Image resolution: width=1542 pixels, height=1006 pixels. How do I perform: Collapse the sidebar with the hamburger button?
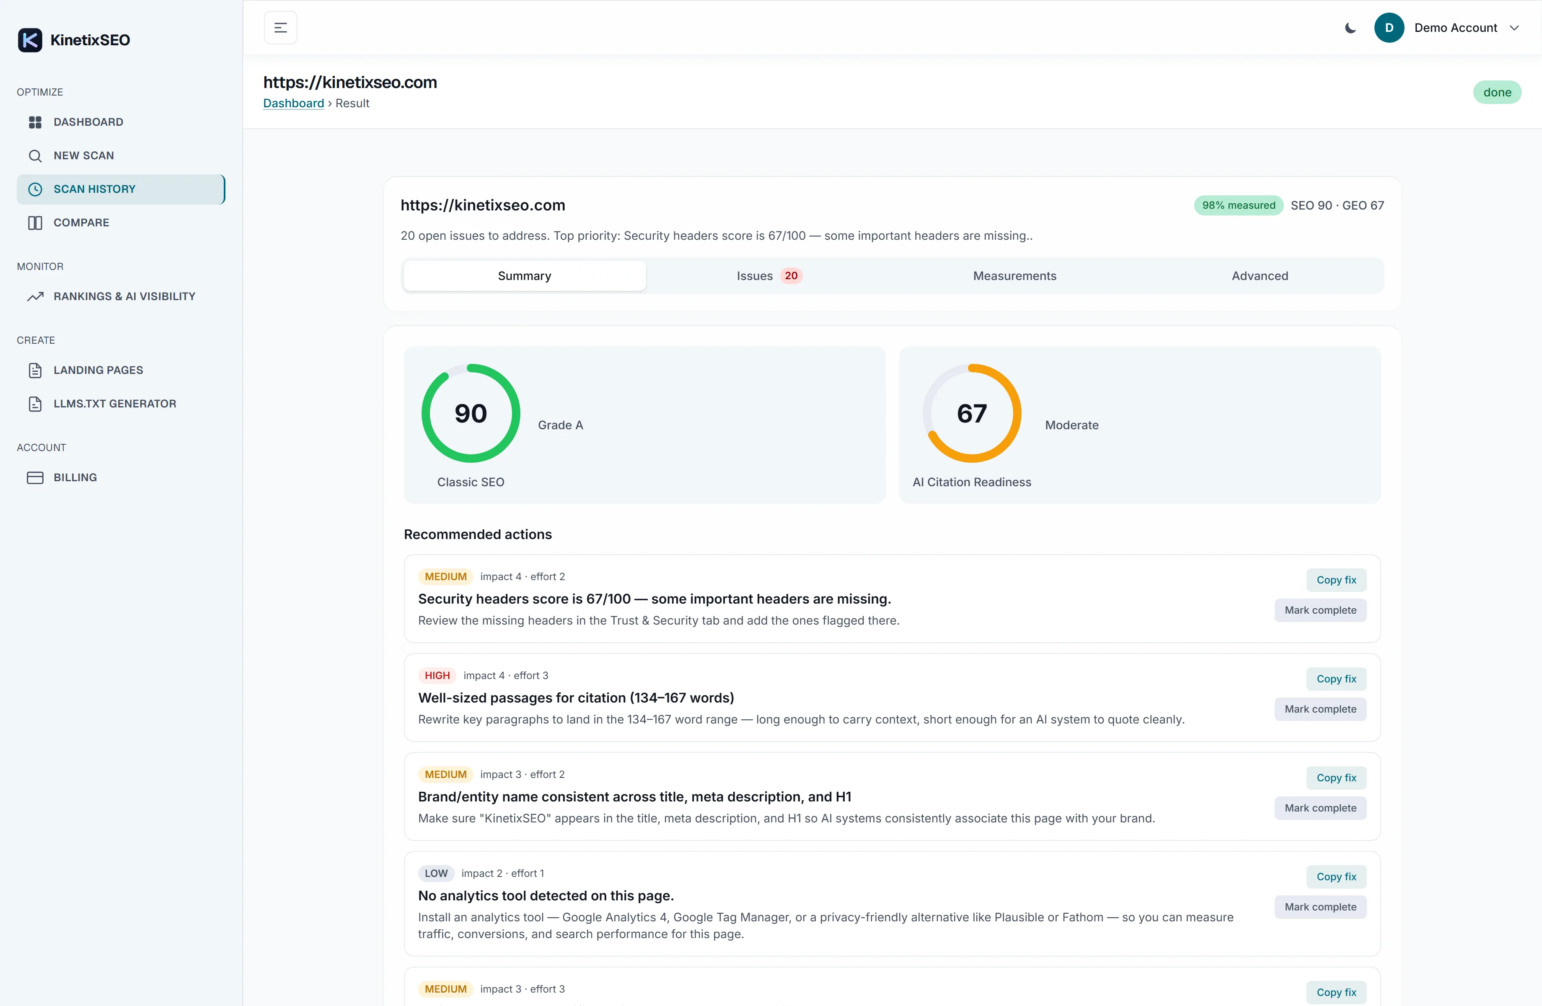coord(281,28)
